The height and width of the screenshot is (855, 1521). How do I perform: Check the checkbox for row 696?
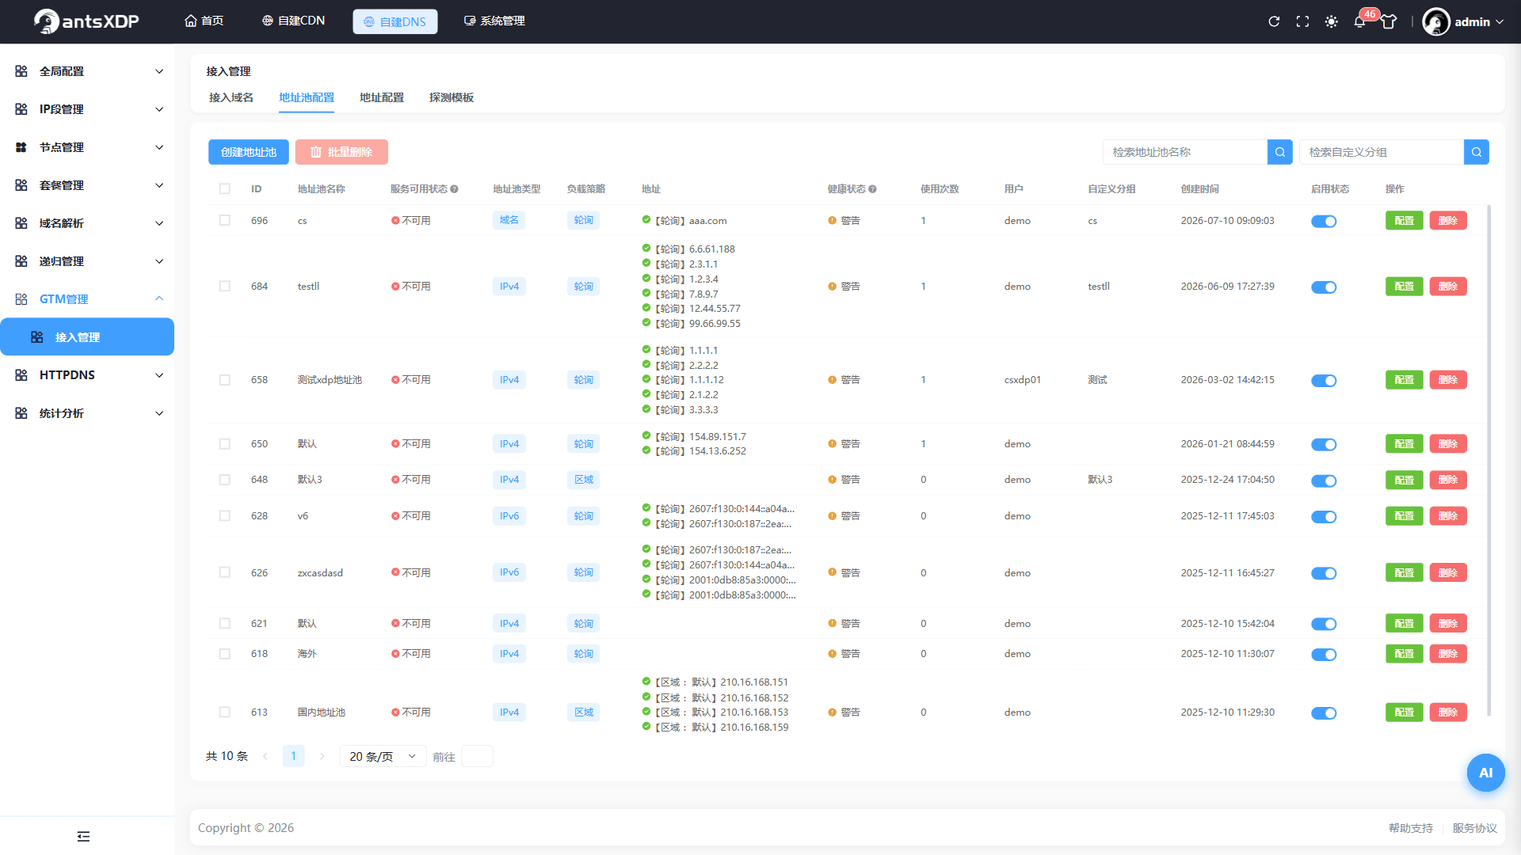pyautogui.click(x=225, y=221)
